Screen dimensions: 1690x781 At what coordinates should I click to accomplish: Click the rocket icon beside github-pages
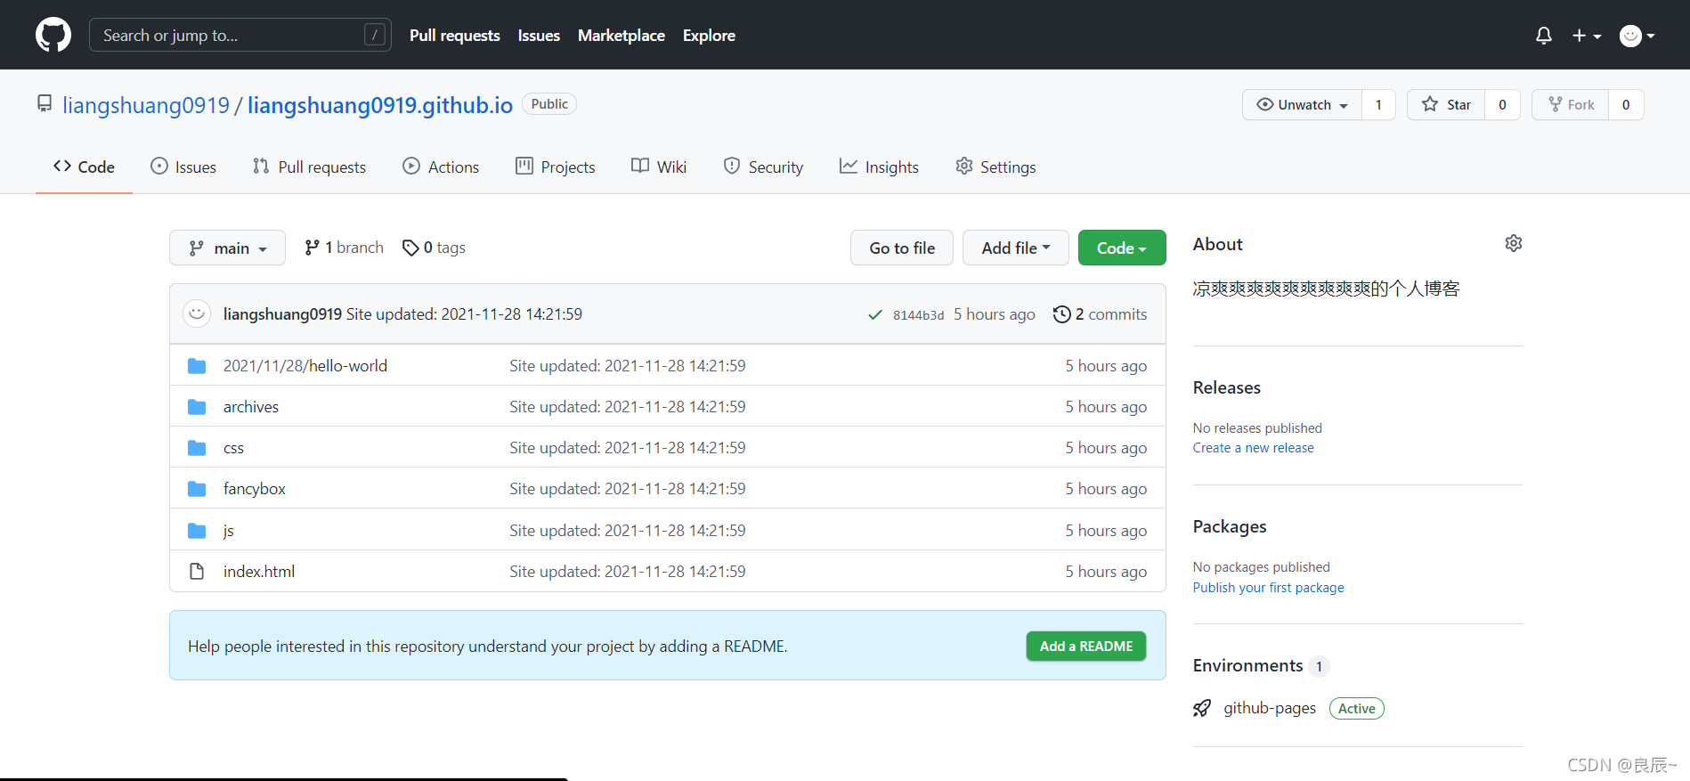[1202, 708]
